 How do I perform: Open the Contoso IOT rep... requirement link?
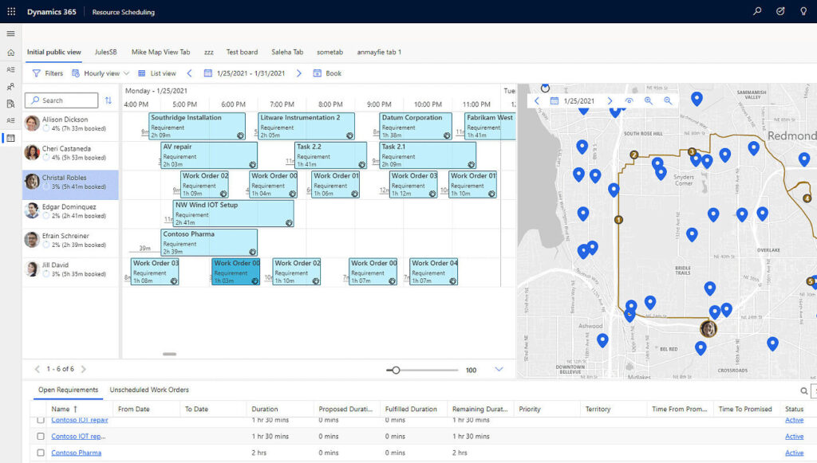(78, 437)
